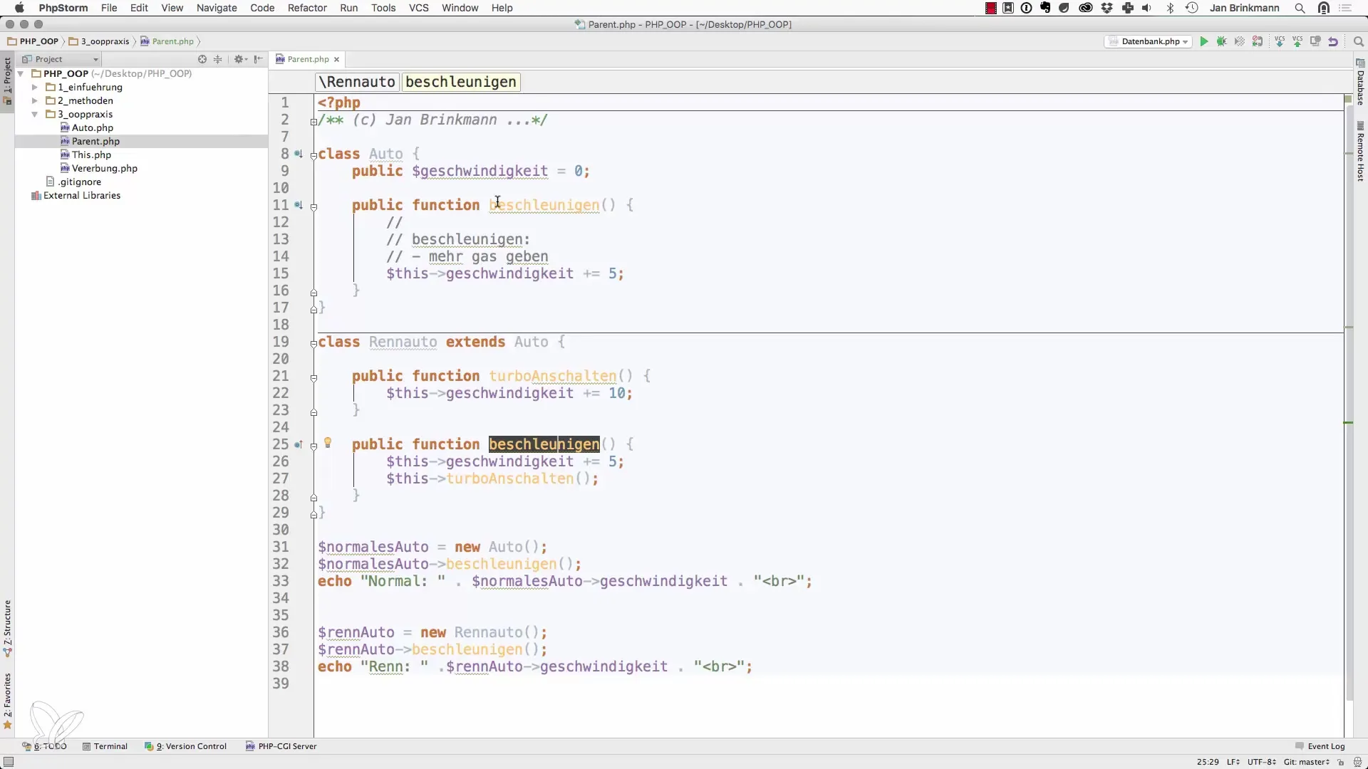The width and height of the screenshot is (1368, 769).
Task: Close the Parent.php tab
Action: click(x=337, y=59)
